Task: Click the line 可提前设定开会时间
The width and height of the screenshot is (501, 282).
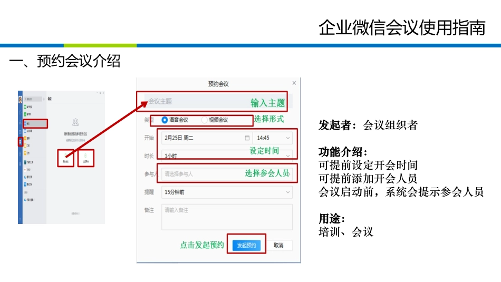Action: 368,165
